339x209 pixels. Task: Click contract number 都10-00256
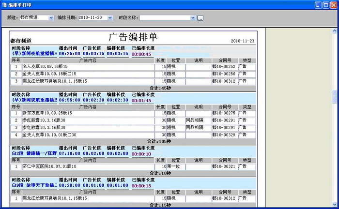pyautogui.click(x=224, y=74)
